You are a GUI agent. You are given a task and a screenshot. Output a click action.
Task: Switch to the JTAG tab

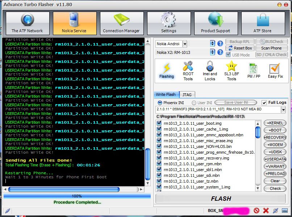click(x=187, y=94)
